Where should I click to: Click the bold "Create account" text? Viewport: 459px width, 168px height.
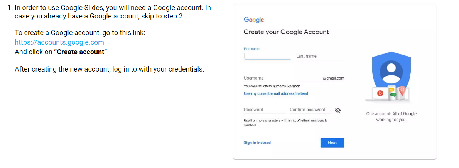pyautogui.click(x=80, y=52)
